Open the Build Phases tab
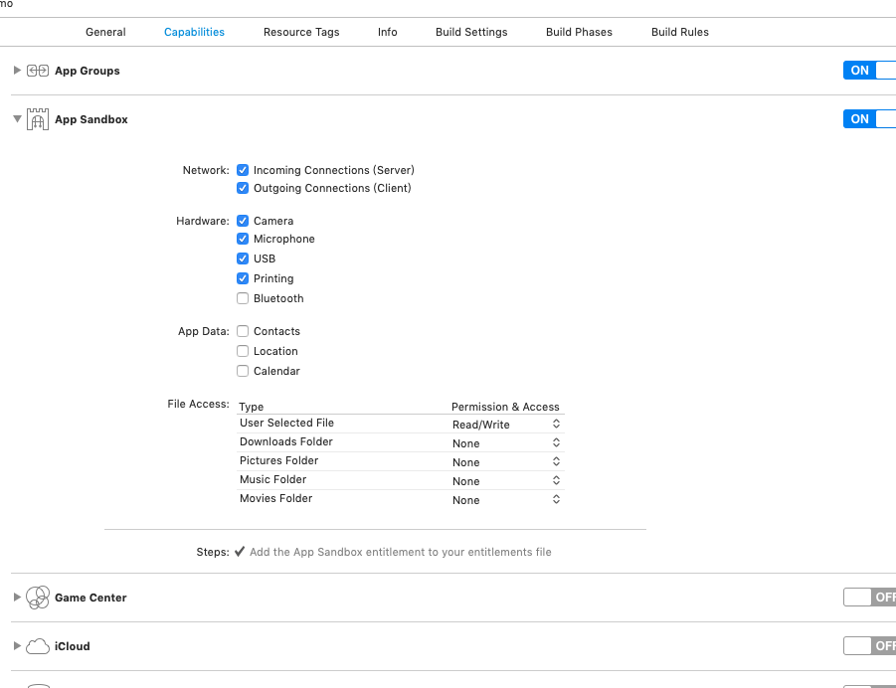This screenshot has height=688, width=896. click(x=579, y=32)
